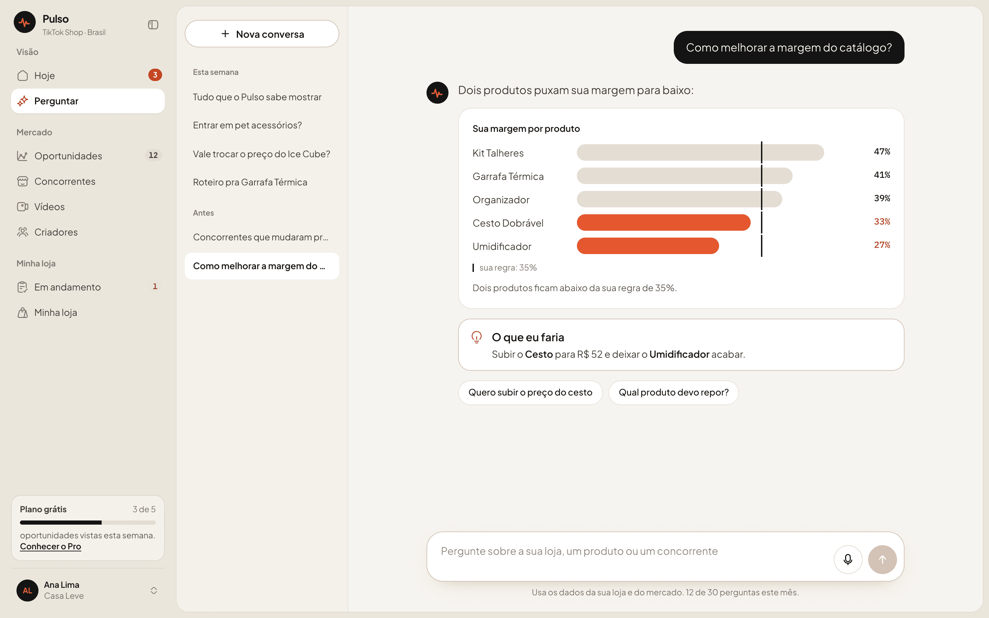Screen dimensions: 989x618
Task: Choose suggestion Qual produto devo repor?
Action: point(673,392)
